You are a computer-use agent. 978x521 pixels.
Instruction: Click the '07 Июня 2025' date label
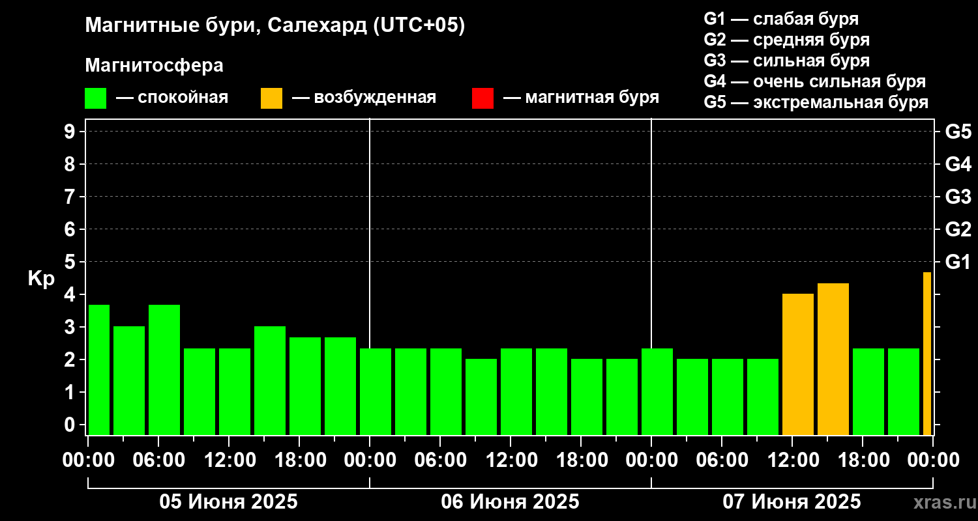coord(792,502)
